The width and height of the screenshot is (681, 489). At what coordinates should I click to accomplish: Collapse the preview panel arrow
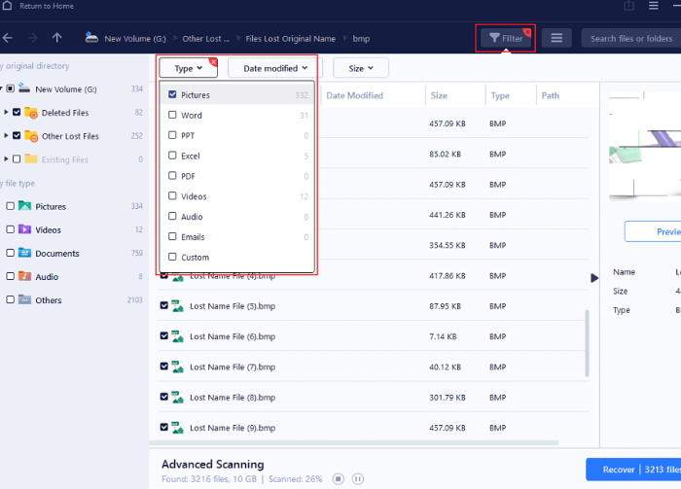pos(595,278)
